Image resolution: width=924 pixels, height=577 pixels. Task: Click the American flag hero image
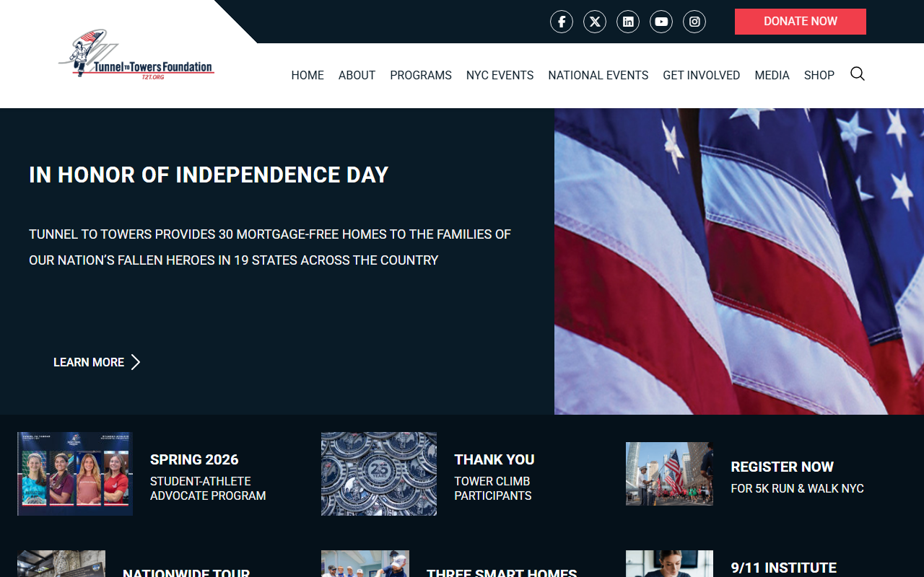(x=739, y=261)
